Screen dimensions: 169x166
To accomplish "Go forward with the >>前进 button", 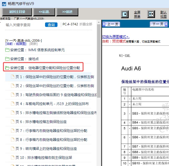I will pos(67,12).
